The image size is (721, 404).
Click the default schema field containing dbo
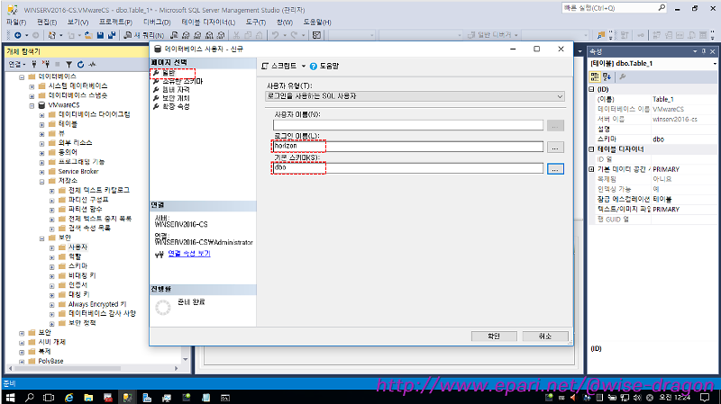[408, 168]
